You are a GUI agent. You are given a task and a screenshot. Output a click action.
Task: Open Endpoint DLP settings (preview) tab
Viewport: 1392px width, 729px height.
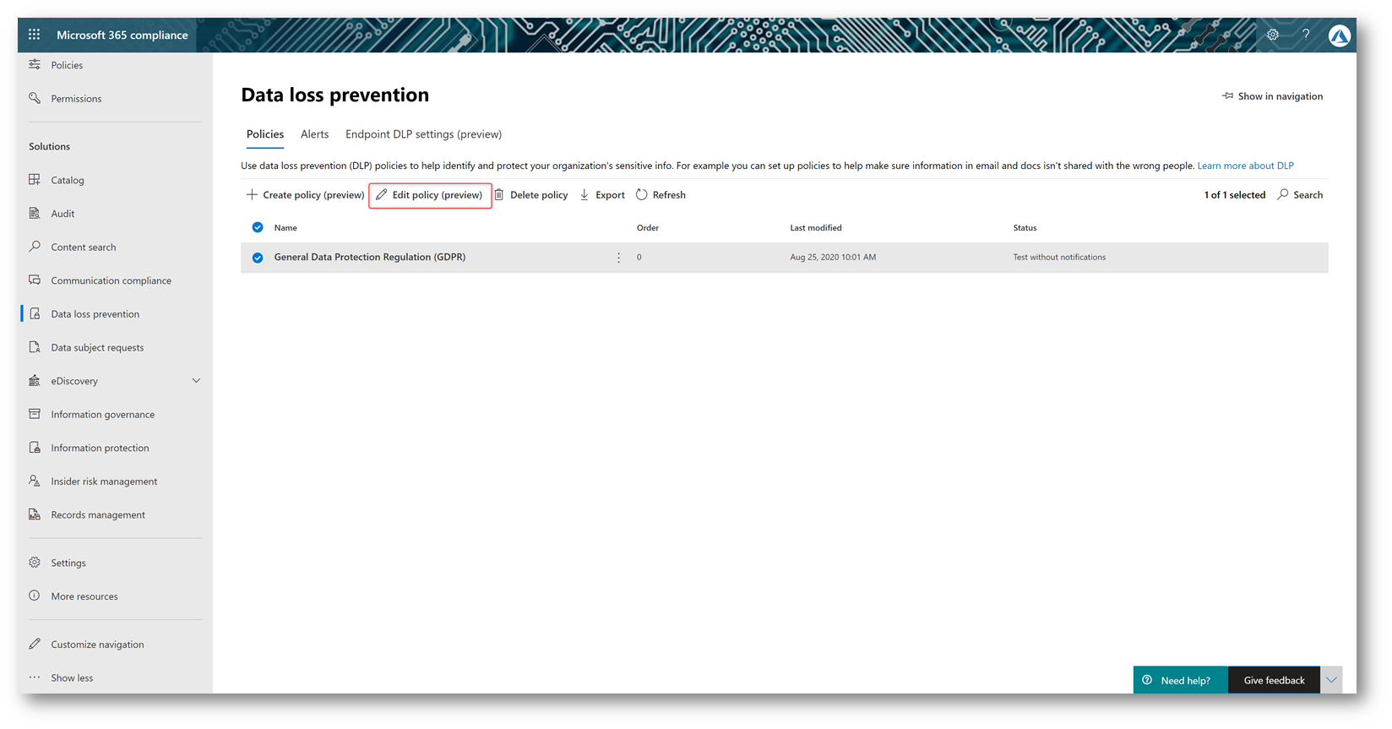[x=423, y=134]
